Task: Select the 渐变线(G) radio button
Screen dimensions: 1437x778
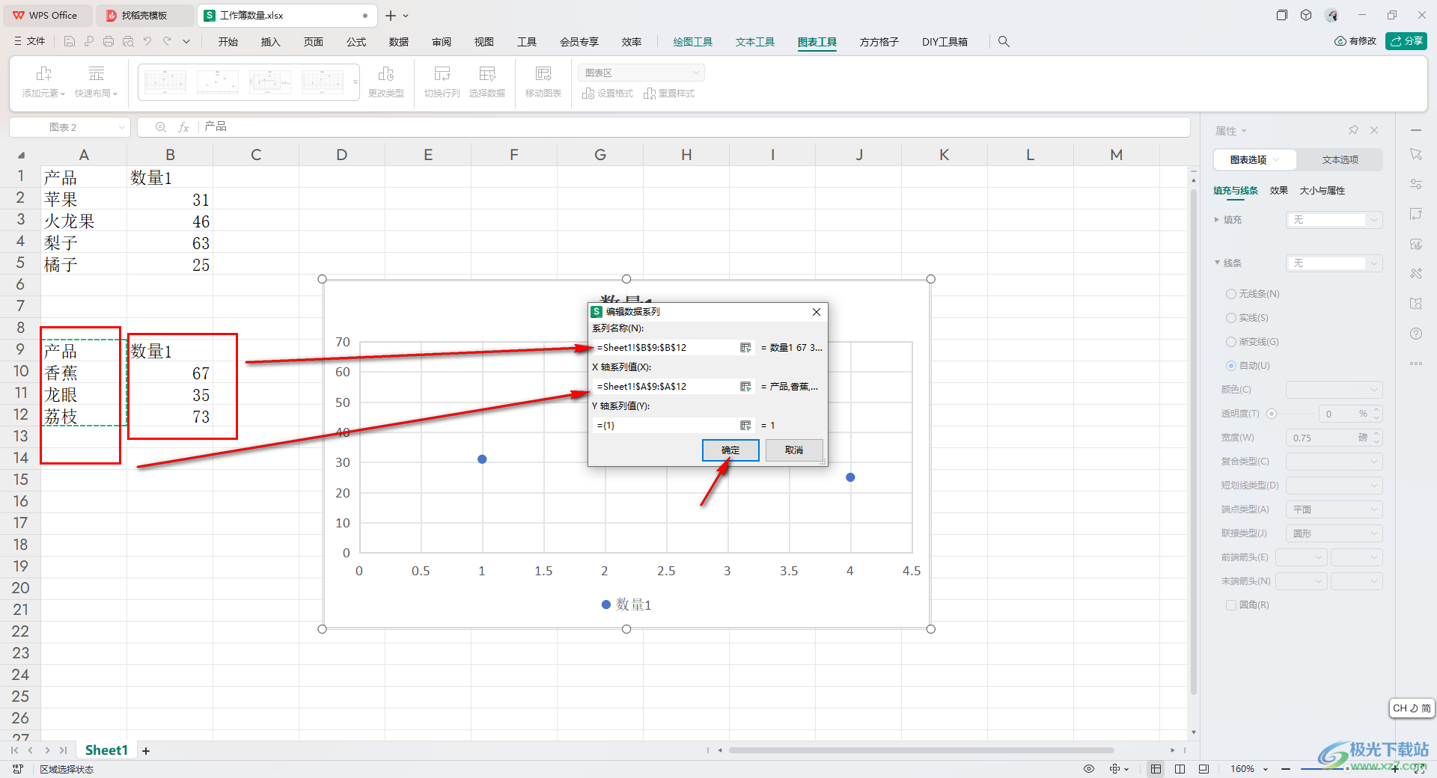Action: point(1230,342)
